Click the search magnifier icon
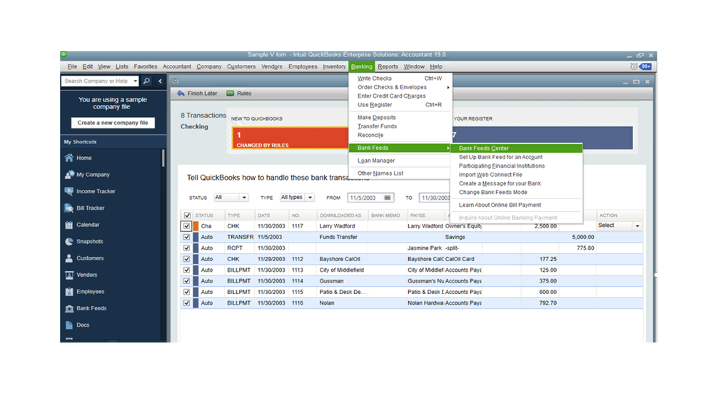The height and width of the screenshot is (401, 713). tap(146, 81)
